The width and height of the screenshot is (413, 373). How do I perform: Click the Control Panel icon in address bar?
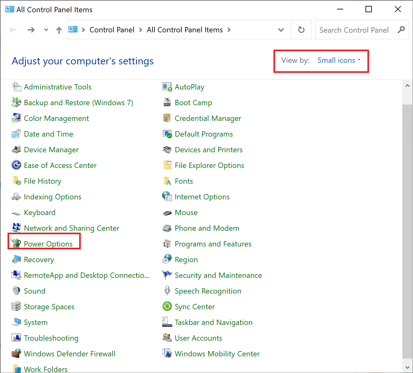tap(73, 30)
